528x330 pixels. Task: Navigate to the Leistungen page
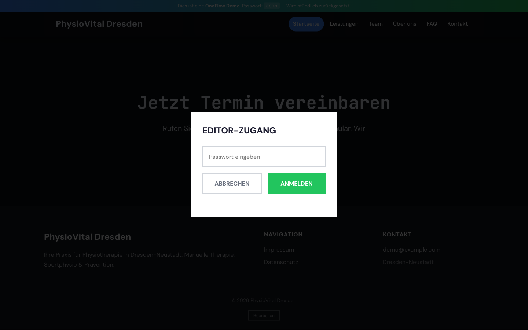[344, 24]
